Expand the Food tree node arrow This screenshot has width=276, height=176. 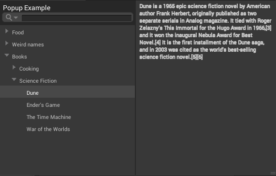point(7,31)
